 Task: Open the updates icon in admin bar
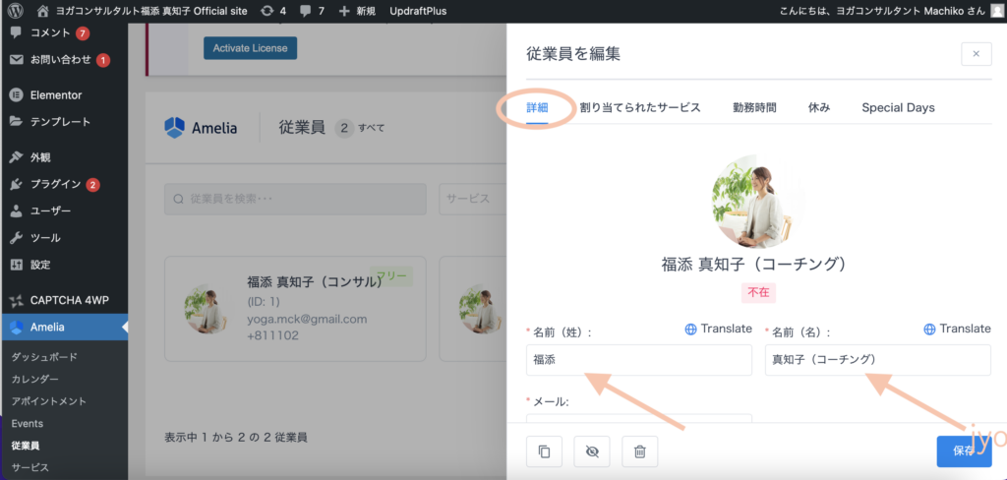pyautogui.click(x=267, y=11)
